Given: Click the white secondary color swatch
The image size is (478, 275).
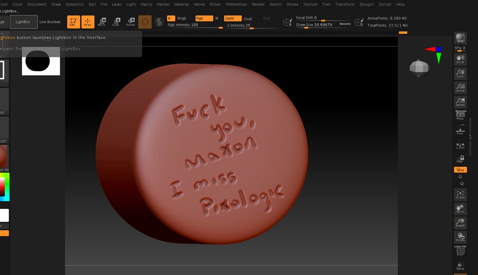Looking at the screenshot, I should (x=4, y=215).
